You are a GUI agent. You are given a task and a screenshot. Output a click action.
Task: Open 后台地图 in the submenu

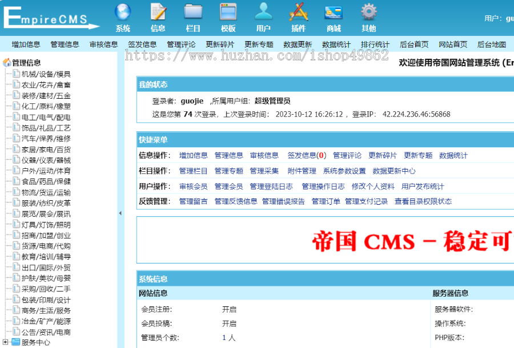click(x=492, y=44)
